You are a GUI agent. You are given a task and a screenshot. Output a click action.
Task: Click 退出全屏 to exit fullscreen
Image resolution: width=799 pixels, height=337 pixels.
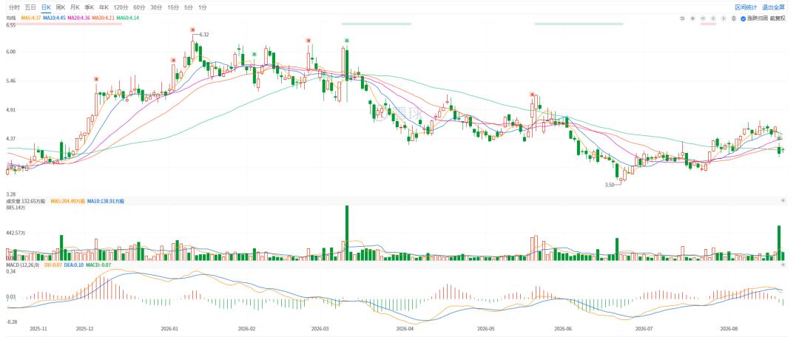(x=773, y=7)
